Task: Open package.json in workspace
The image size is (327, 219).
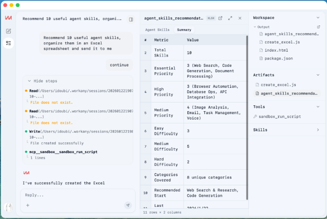Action: 276,59
